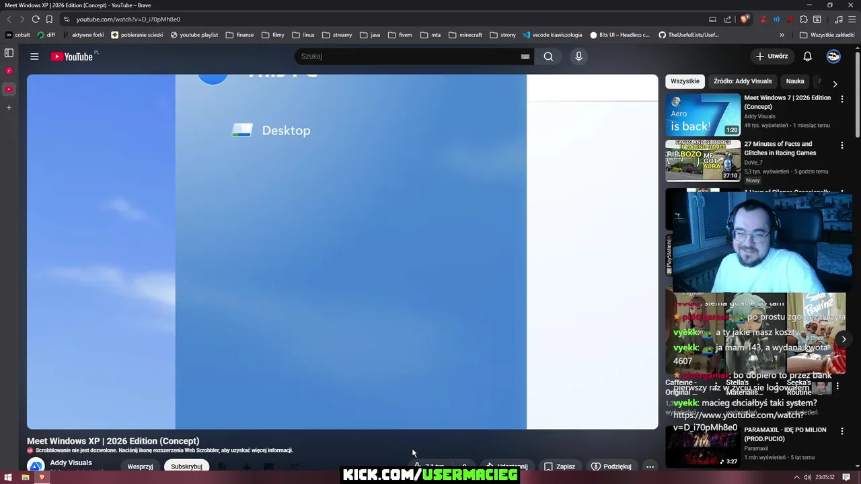The width and height of the screenshot is (861, 484).
Task: Click the video title Meet Windows XP
Action: [x=113, y=441]
